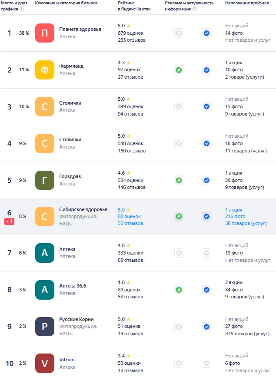Viewport: 276px width, 380px height.
Task: Click green advertising arrow icon for Фармленд
Action: tap(179, 70)
